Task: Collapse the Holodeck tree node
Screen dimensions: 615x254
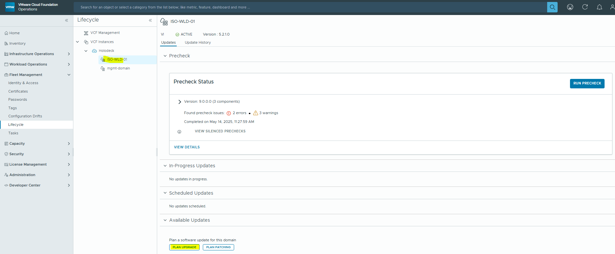Action: click(86, 51)
